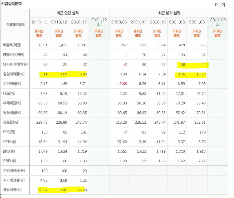
Task: Select highlighted payout ratio 76.94
Action: click(x=43, y=190)
